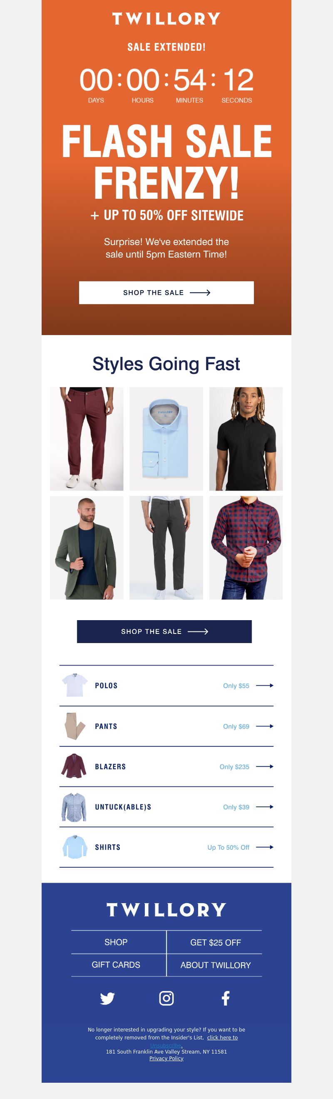Click the arrow next to Polos Only $55
The height and width of the screenshot is (1099, 333).
coord(265,686)
